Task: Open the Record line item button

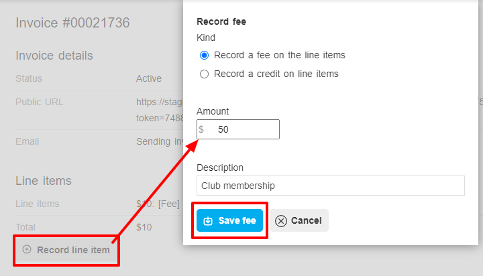Action: (x=66, y=250)
